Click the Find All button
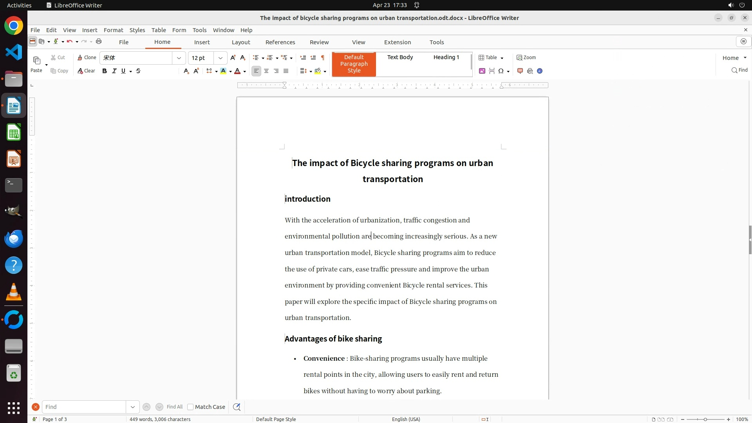The image size is (752, 423). click(x=175, y=407)
